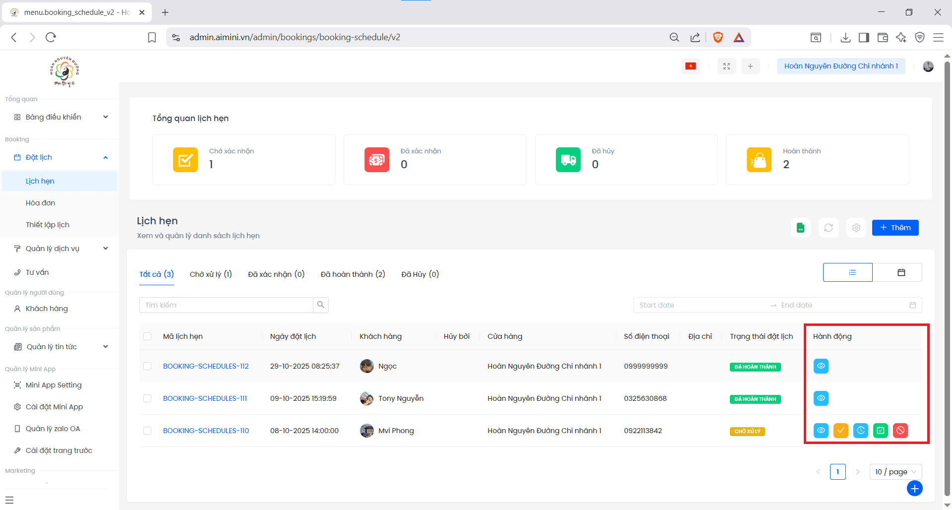Switch to the Chờ xử lý (1) tab
This screenshot has width=952, height=510.
tap(211, 274)
